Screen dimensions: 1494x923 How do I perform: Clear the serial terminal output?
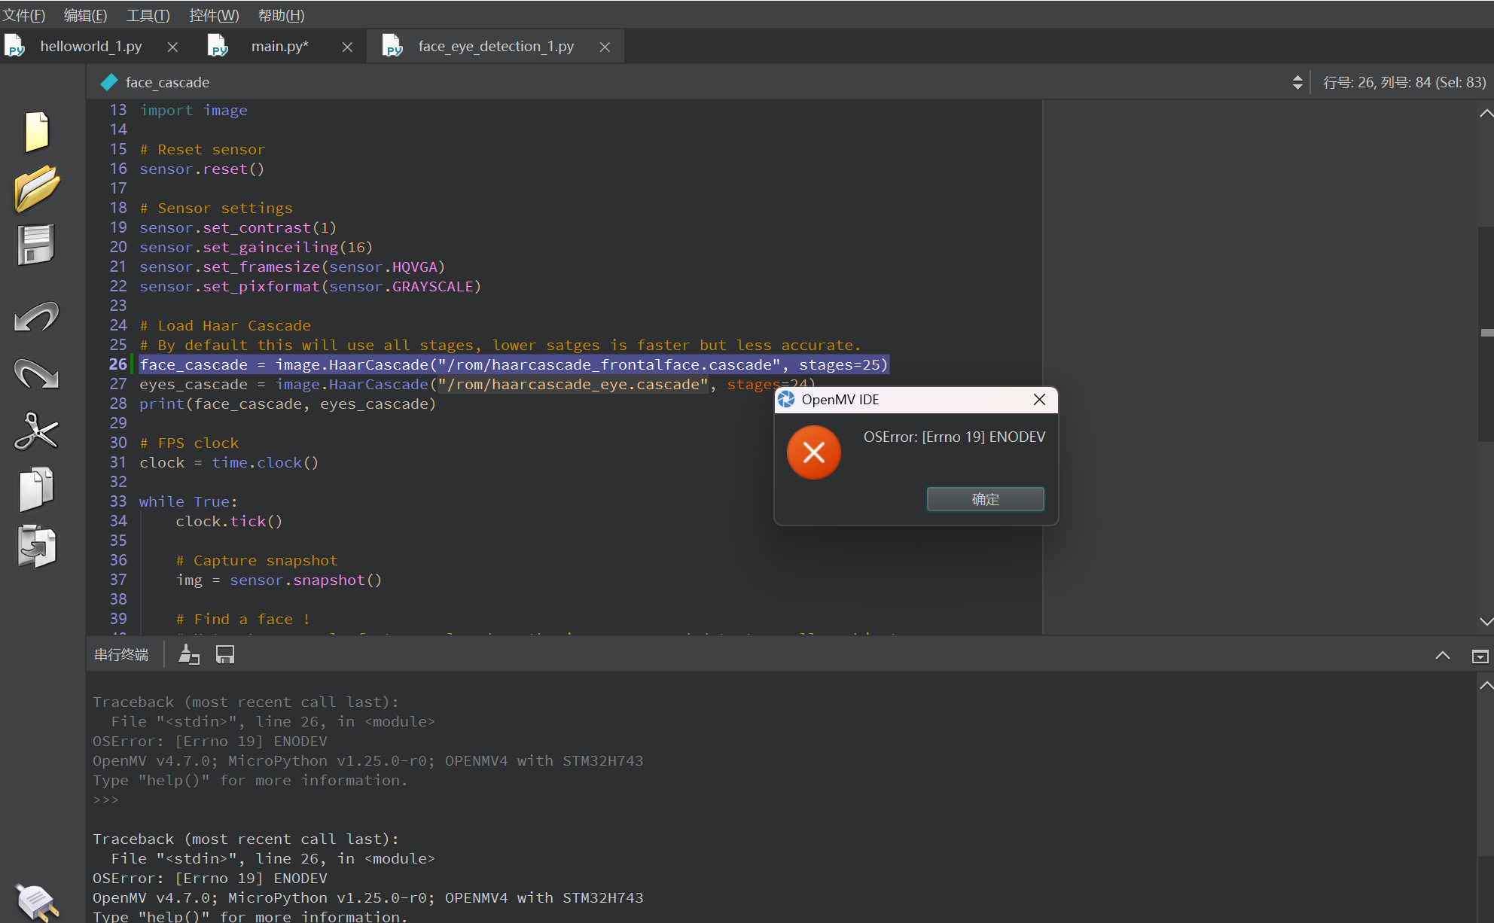[x=188, y=655]
